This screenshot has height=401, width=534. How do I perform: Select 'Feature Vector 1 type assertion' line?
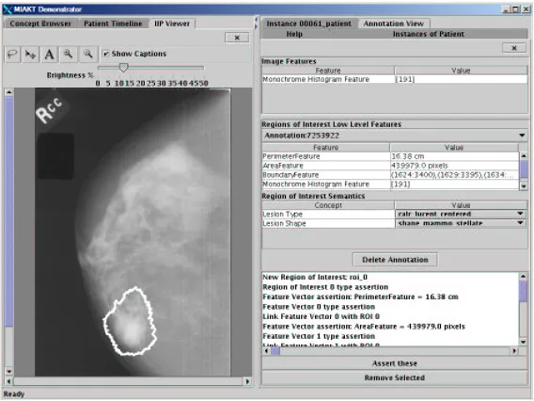point(319,336)
